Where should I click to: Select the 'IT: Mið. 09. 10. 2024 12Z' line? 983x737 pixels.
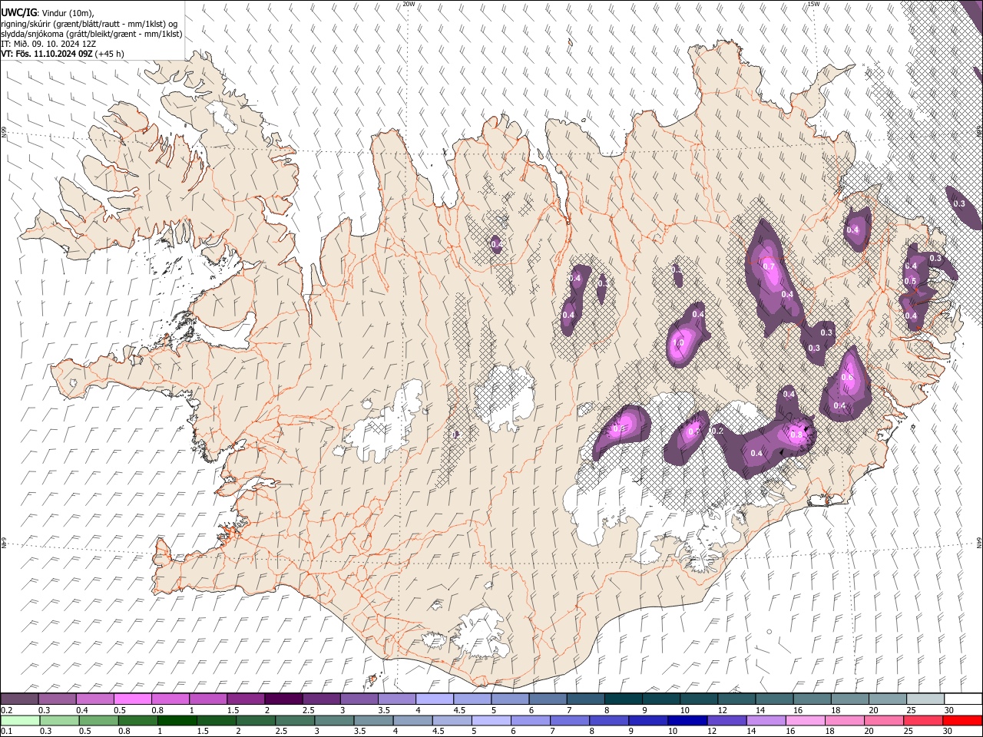[x=48, y=44]
